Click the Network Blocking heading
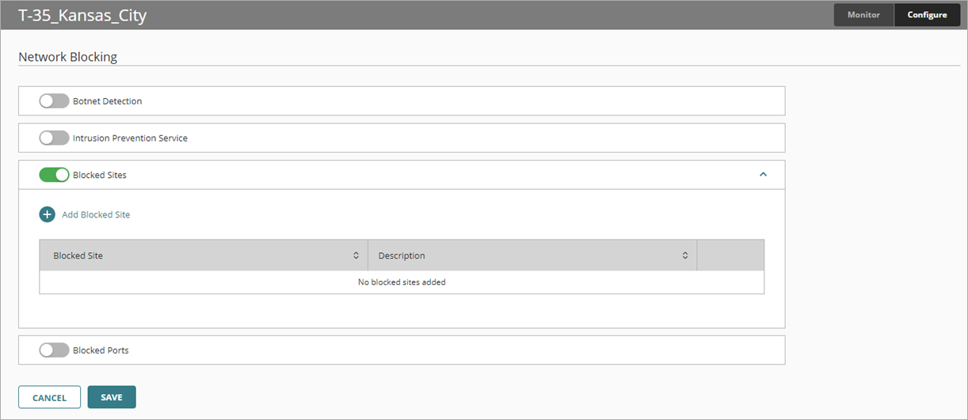Screen dimensions: 968x420 pyautogui.click(x=68, y=57)
